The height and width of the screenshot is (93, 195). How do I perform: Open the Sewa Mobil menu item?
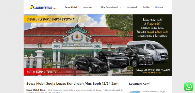click(x=71, y=7)
